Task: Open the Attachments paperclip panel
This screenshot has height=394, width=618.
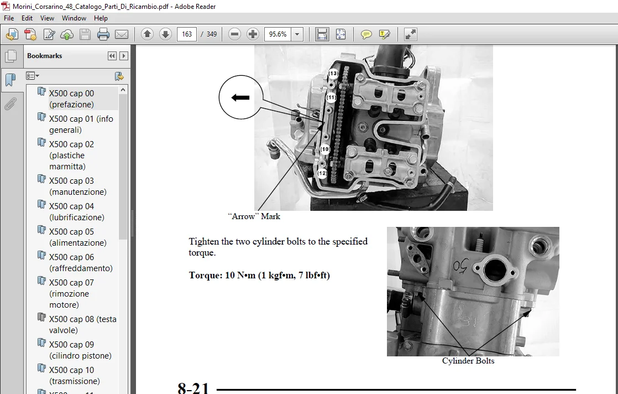Action: click(11, 104)
